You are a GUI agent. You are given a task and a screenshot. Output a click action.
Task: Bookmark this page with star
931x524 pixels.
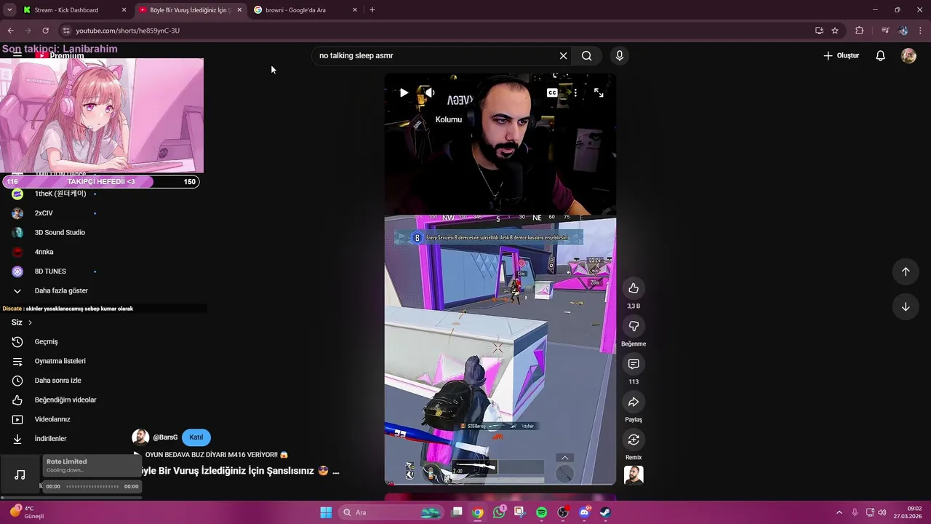tap(835, 31)
